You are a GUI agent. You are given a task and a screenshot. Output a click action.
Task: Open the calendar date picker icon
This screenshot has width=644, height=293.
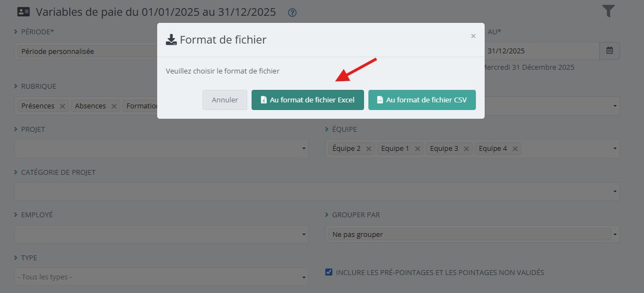tap(610, 51)
